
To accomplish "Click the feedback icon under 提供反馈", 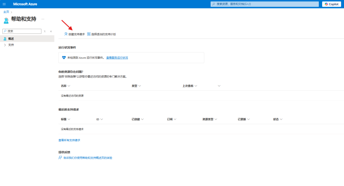I will click(x=60, y=158).
